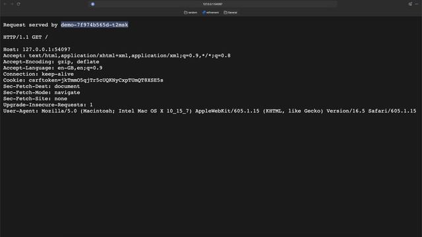
Task: Click the share icon at the top right
Action: 410,4
